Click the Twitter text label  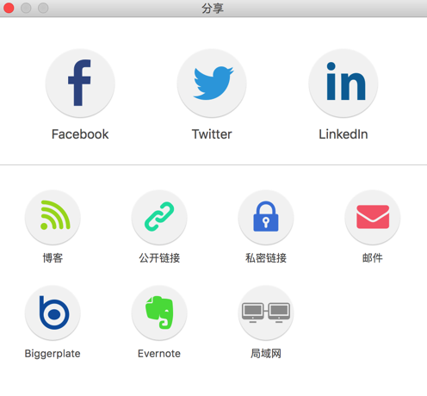(212, 134)
